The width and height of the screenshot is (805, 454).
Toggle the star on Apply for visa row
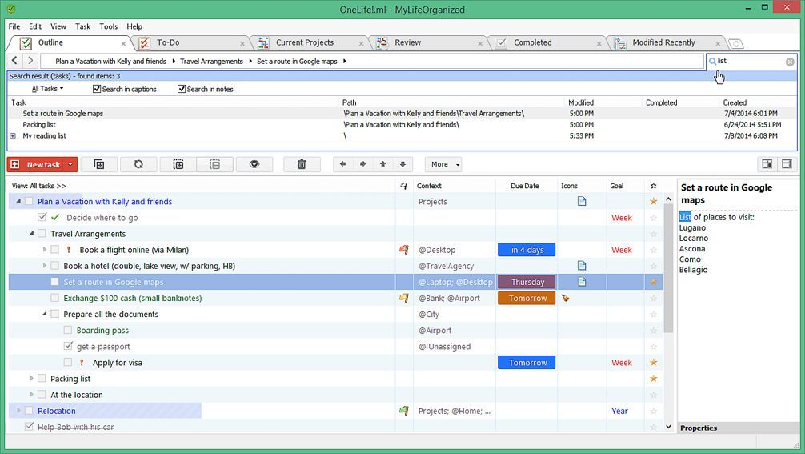click(x=654, y=362)
